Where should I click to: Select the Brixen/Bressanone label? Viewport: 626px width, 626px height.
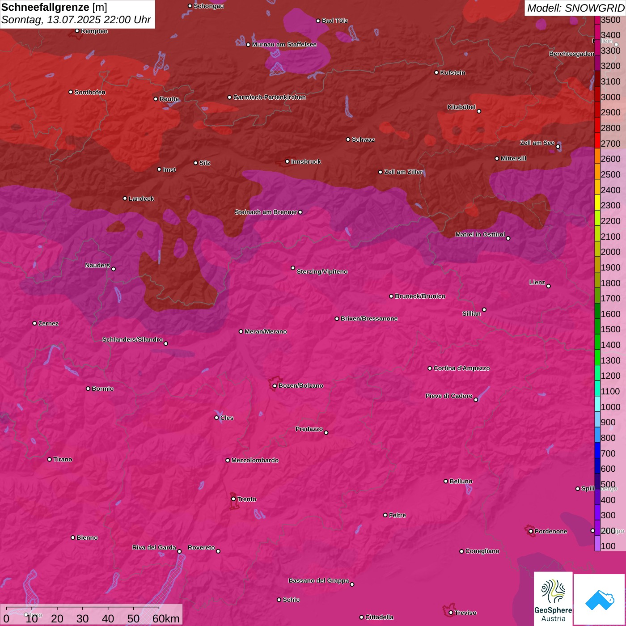click(x=369, y=318)
